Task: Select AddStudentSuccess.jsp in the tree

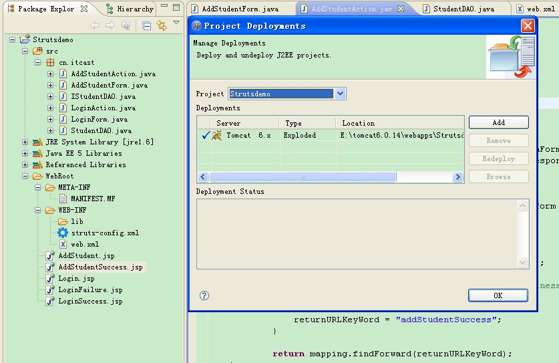Action: point(100,267)
